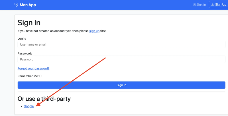Screen dimensions: 228x116
Task: Click the shield logo icon in navbar
Action: tap(16, 5)
